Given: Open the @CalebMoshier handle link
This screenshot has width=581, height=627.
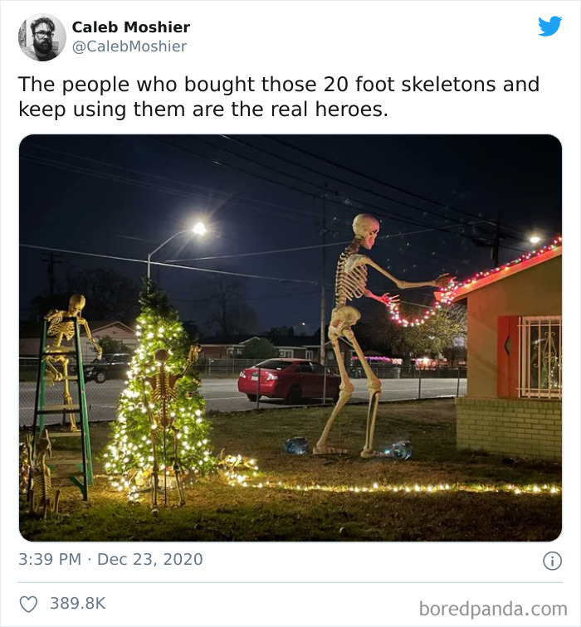Looking at the screenshot, I should pyautogui.click(x=129, y=46).
